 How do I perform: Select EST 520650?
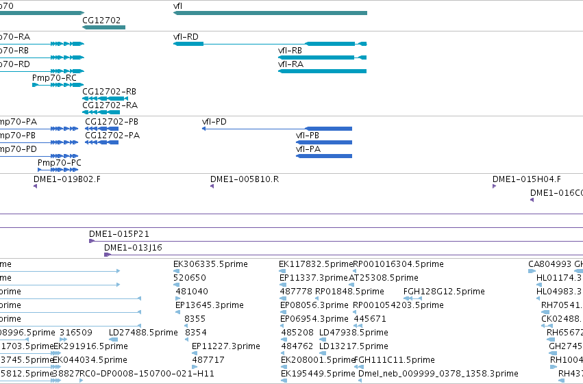click(190, 278)
